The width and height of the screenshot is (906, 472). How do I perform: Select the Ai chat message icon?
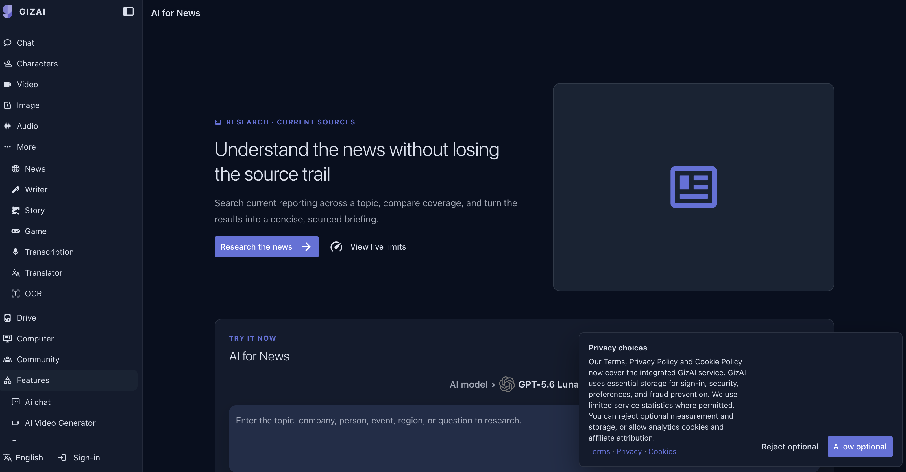coord(16,402)
